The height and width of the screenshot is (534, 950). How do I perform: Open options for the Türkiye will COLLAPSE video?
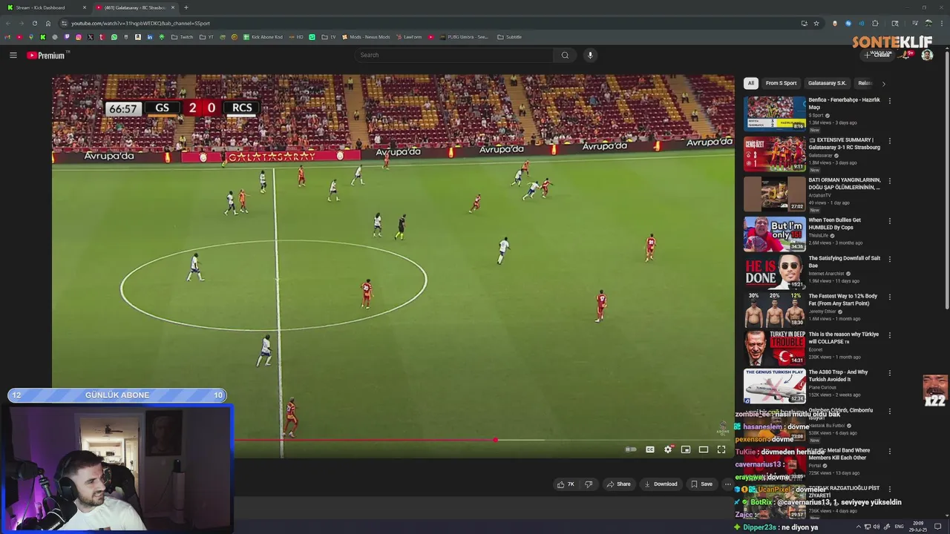coord(889,335)
